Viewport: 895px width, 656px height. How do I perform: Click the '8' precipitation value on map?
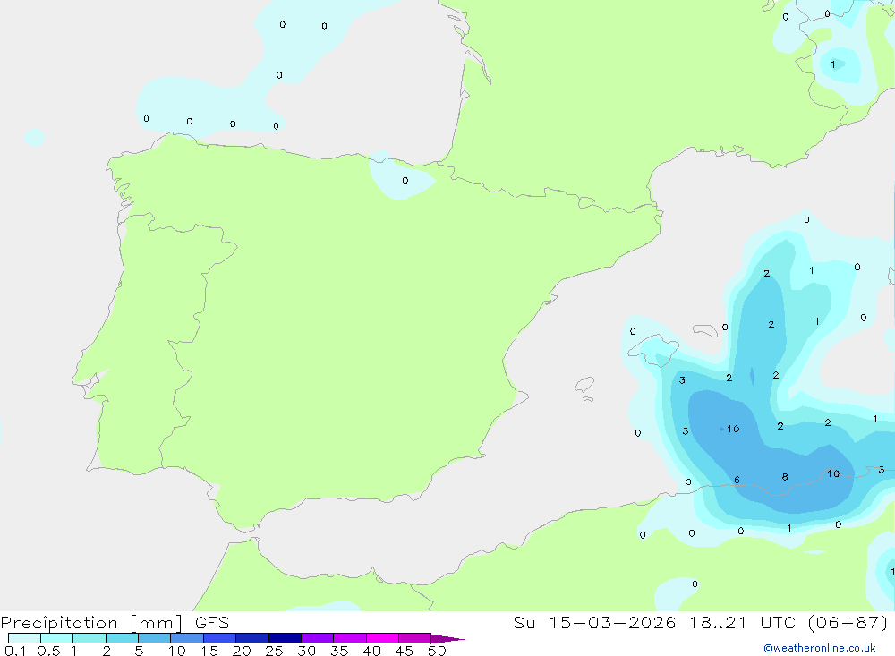tap(785, 477)
